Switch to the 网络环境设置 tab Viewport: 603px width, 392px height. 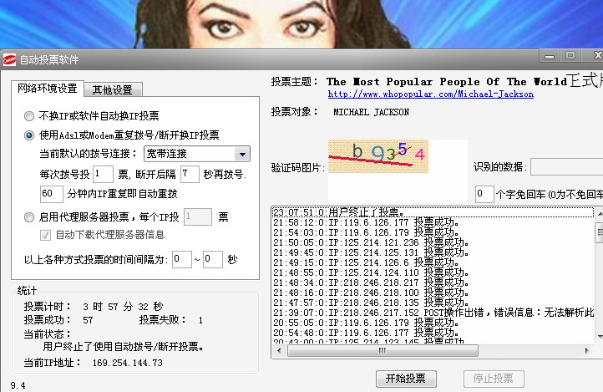pos(48,89)
